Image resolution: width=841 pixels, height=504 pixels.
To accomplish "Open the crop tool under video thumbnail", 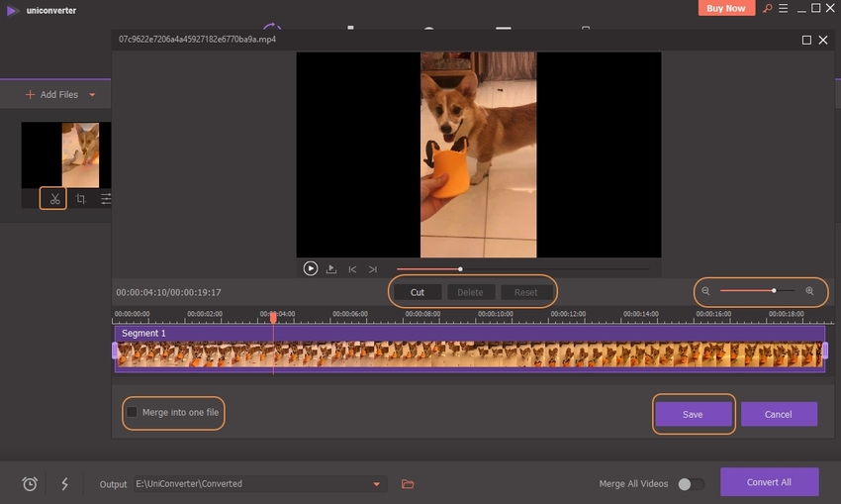I will [81, 199].
